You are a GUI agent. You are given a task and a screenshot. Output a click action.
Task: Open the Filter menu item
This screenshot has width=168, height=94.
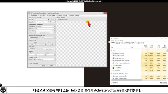65,15
